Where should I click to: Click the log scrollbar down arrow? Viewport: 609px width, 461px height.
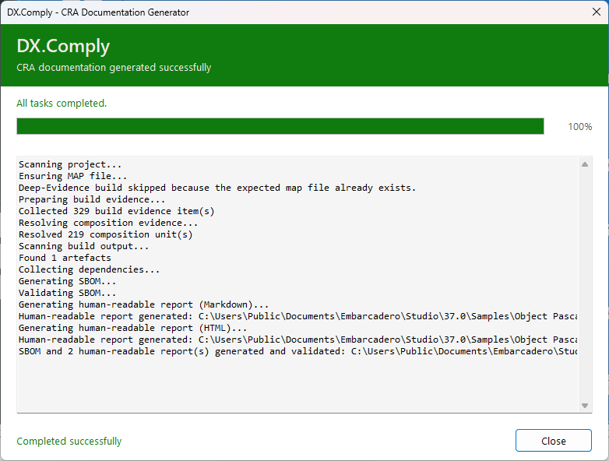[x=585, y=406]
